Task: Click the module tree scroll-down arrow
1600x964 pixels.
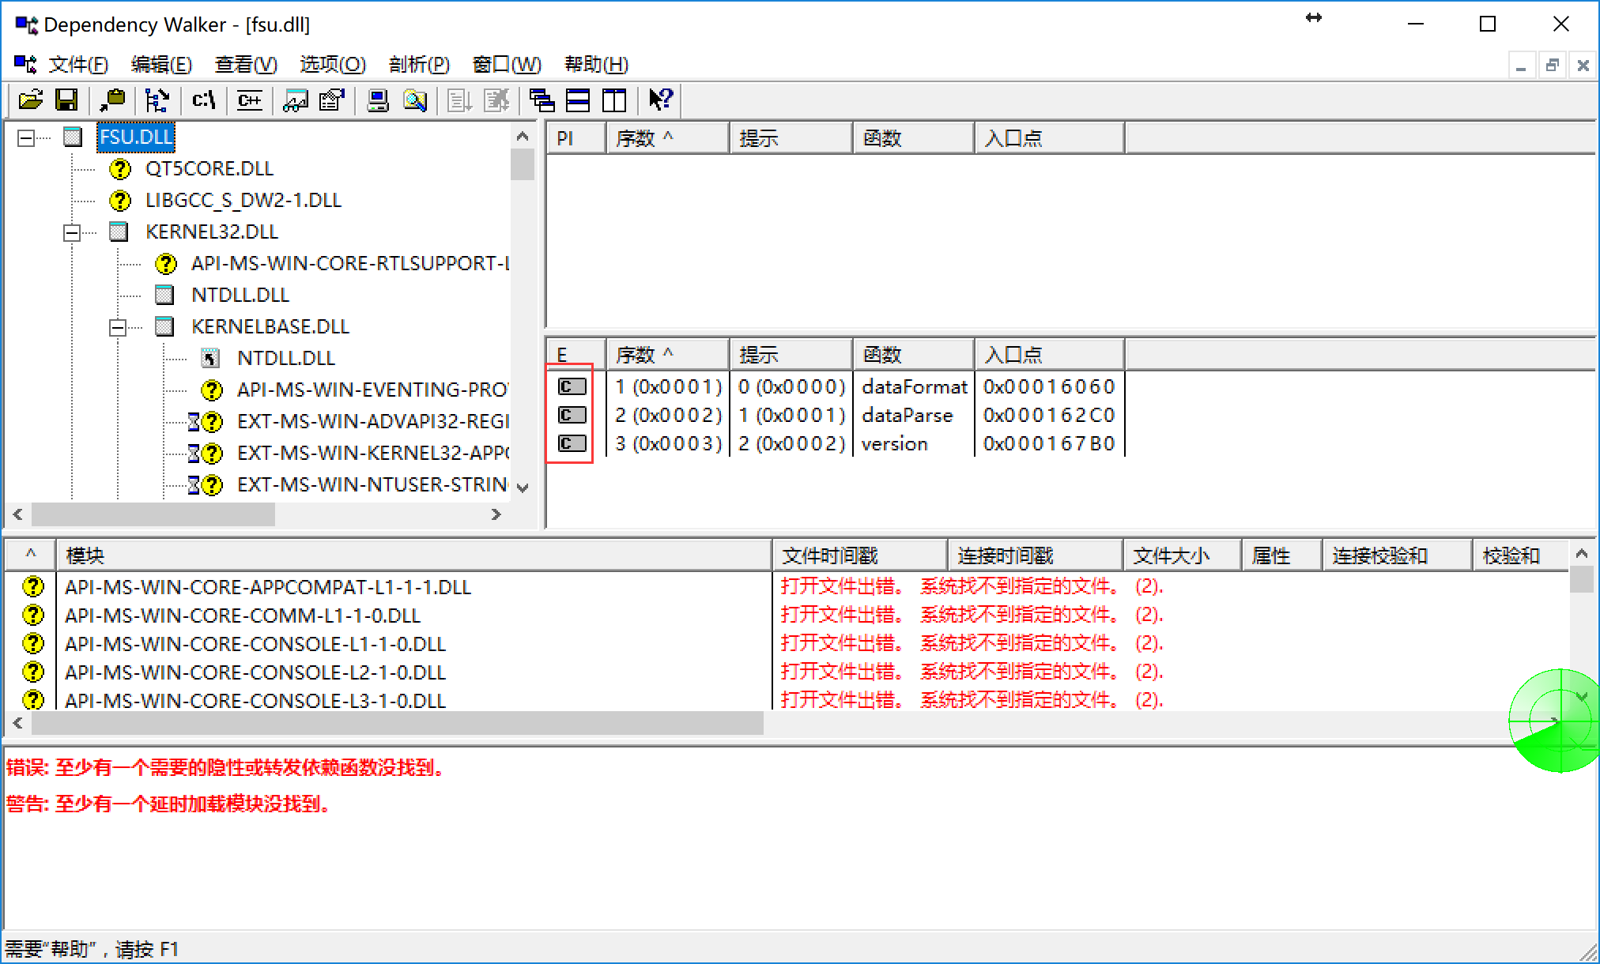Action: [x=523, y=488]
